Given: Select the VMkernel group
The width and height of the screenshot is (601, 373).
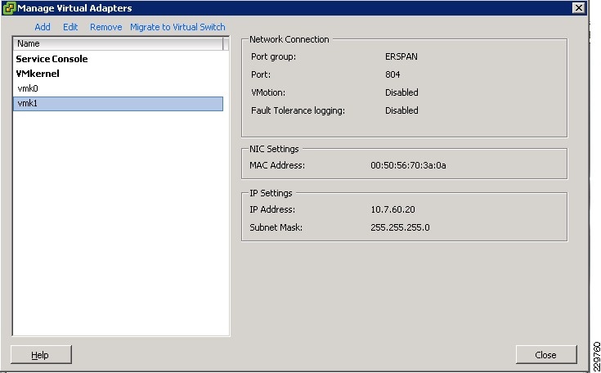Looking at the screenshot, I should 38,74.
